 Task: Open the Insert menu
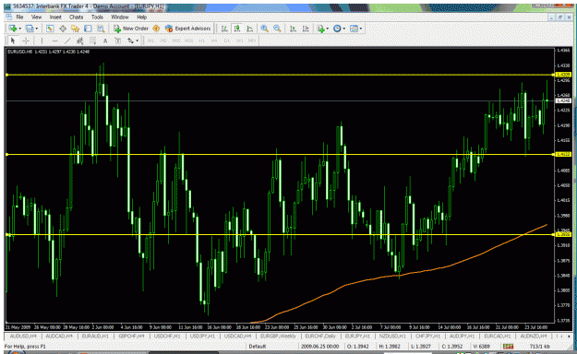[55, 18]
